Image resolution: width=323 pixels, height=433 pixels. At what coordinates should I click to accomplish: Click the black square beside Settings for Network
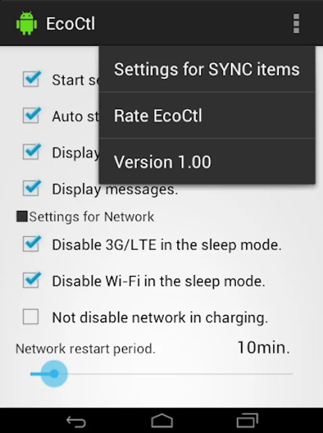(x=22, y=217)
